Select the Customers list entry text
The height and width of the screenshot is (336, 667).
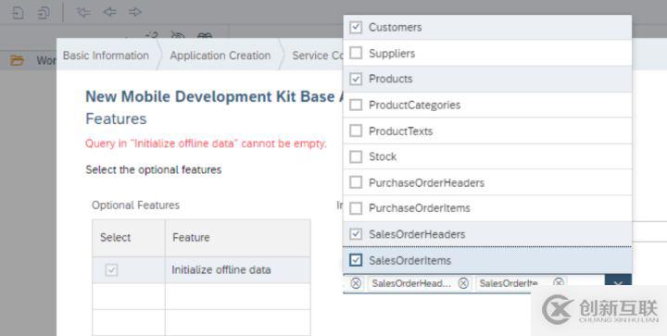pyautogui.click(x=396, y=27)
